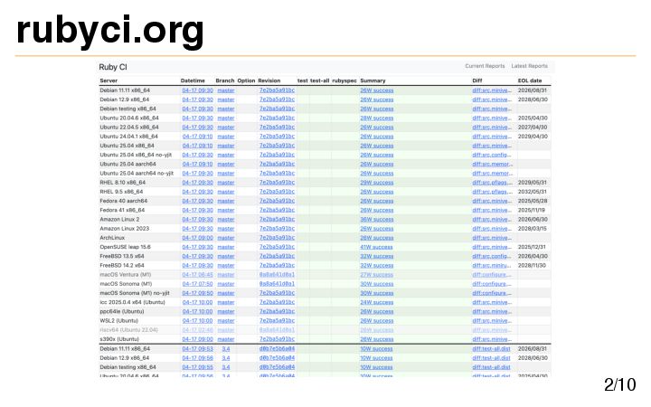Viewport: 651px width, 407px height.
Task: Open '10W success' summary for Debian 12.9 branch 3.4
Action: (376, 358)
